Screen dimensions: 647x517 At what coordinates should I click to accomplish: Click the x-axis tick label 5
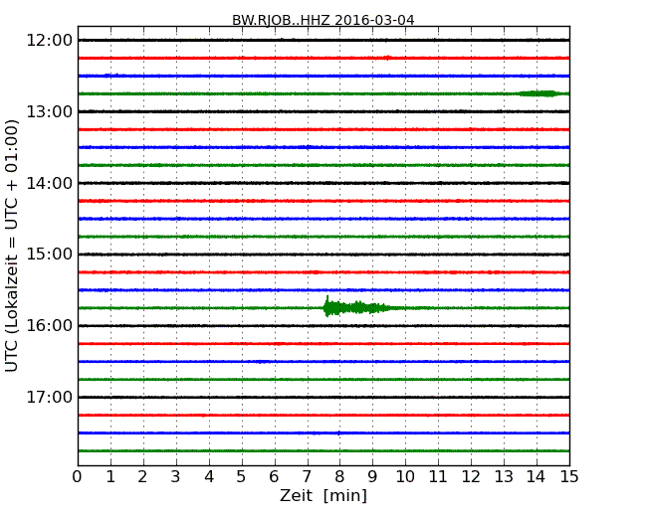[242, 477]
